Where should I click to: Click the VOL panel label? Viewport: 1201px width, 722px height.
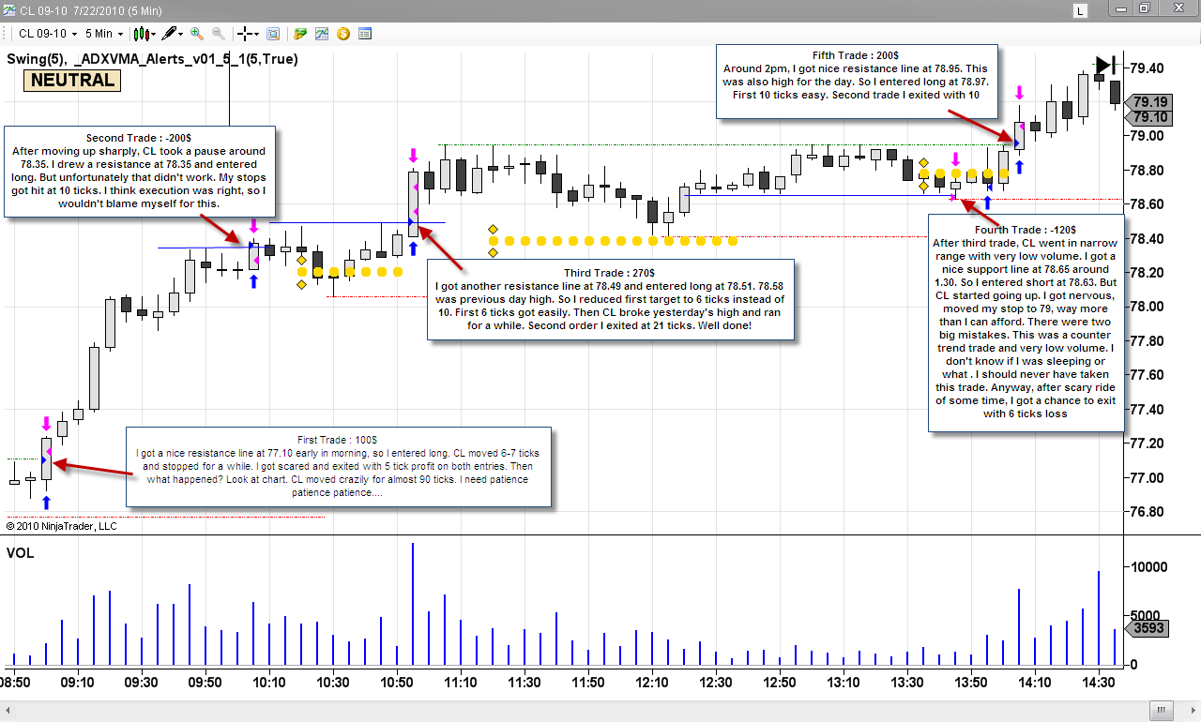(x=20, y=553)
